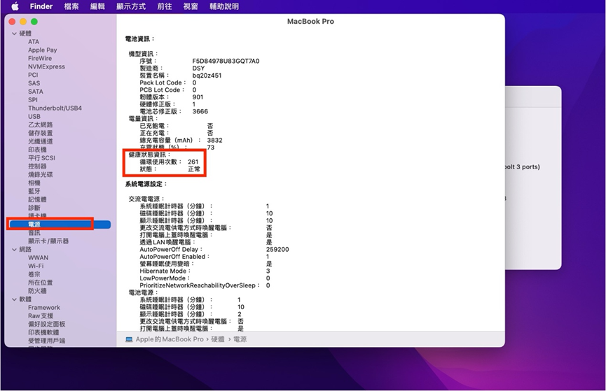Close the MacBook Pro window
The width and height of the screenshot is (606, 391).
(x=12, y=22)
